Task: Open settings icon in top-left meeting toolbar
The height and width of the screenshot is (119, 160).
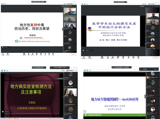Action: click(x=53, y=54)
